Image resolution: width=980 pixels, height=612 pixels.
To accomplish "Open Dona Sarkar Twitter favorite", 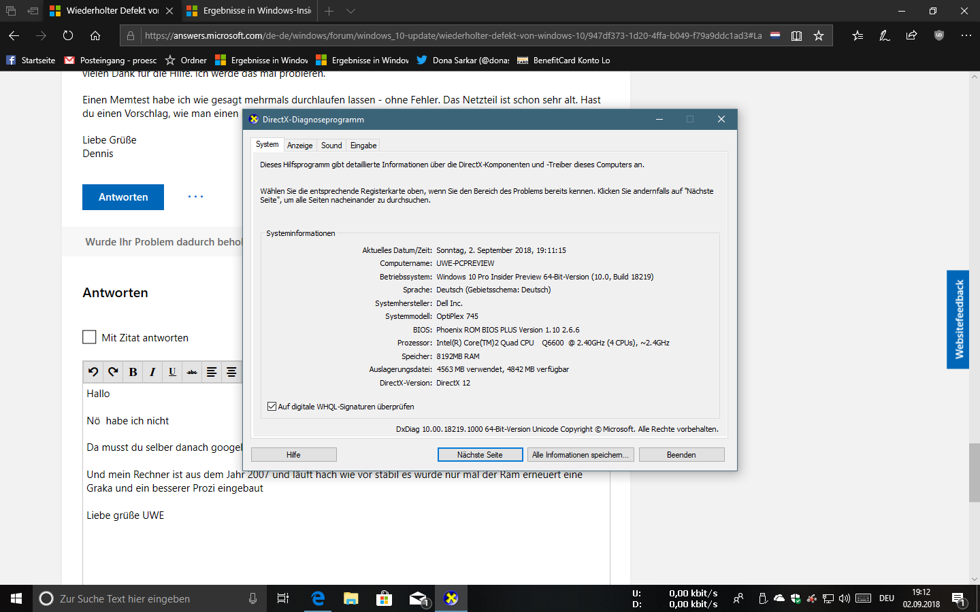I will pyautogui.click(x=463, y=60).
